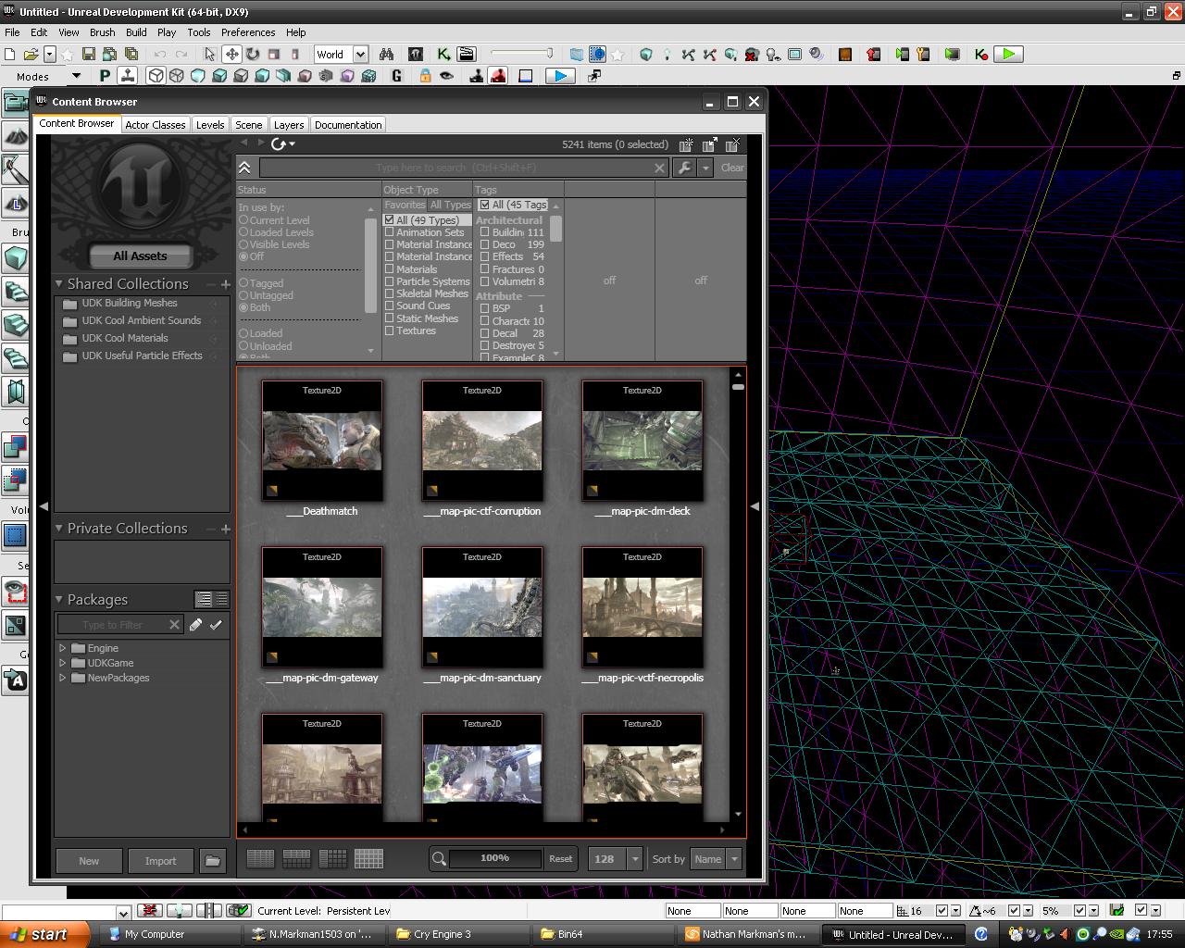Viewport: 1185px width, 948px height.
Task: Select the Rotate tool in the main toolbar
Action: tap(251, 54)
